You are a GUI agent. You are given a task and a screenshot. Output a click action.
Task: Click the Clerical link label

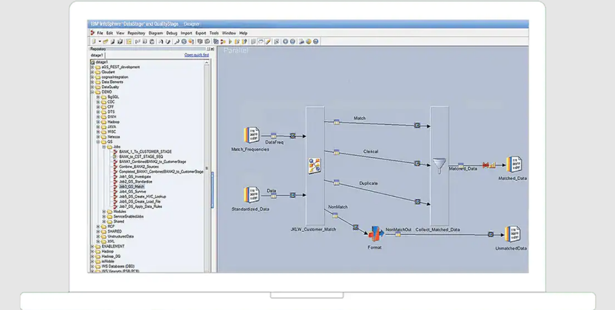(371, 151)
